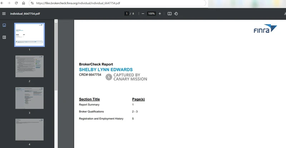Screen dimensions: 286x148
Task: Go back with the browser back arrow
Action: (2, 3)
